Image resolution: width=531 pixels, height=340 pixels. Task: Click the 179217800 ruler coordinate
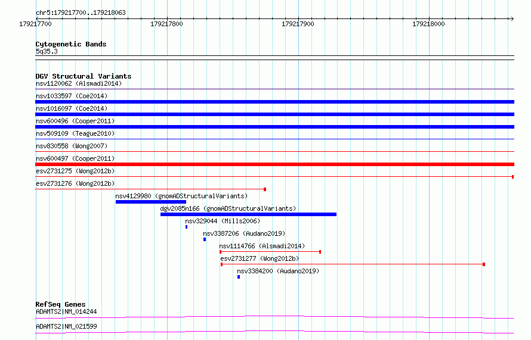pyautogui.click(x=166, y=24)
